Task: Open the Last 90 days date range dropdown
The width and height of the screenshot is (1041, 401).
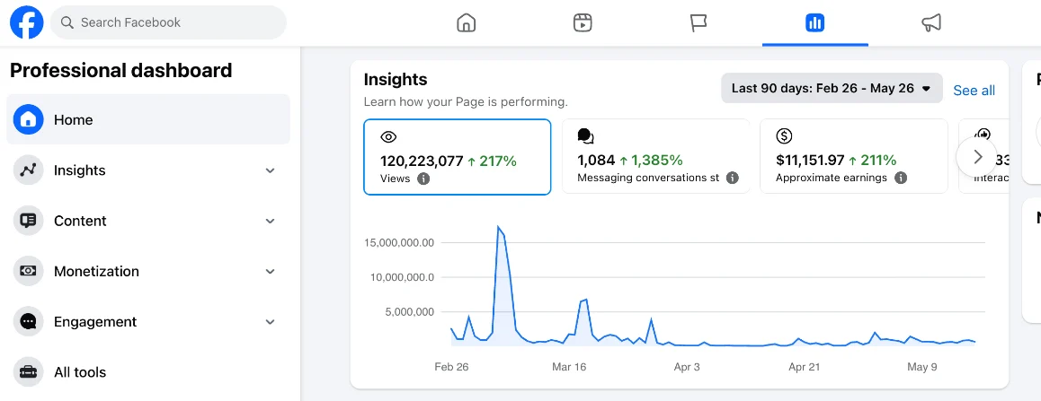Action: (x=832, y=88)
